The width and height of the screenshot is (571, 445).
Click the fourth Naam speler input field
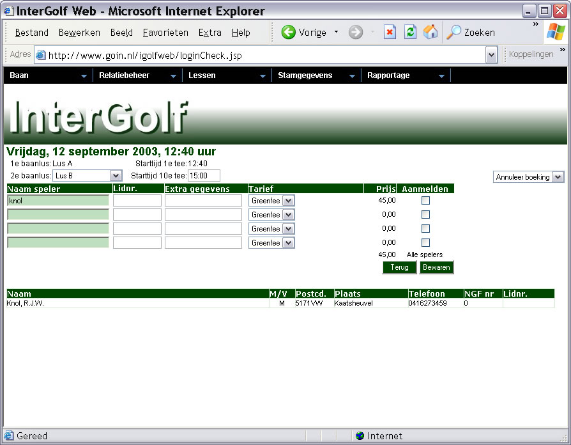[x=58, y=243]
